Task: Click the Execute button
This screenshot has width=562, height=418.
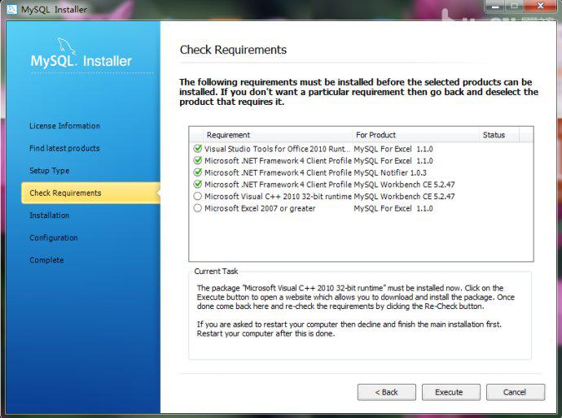Action: coord(451,392)
